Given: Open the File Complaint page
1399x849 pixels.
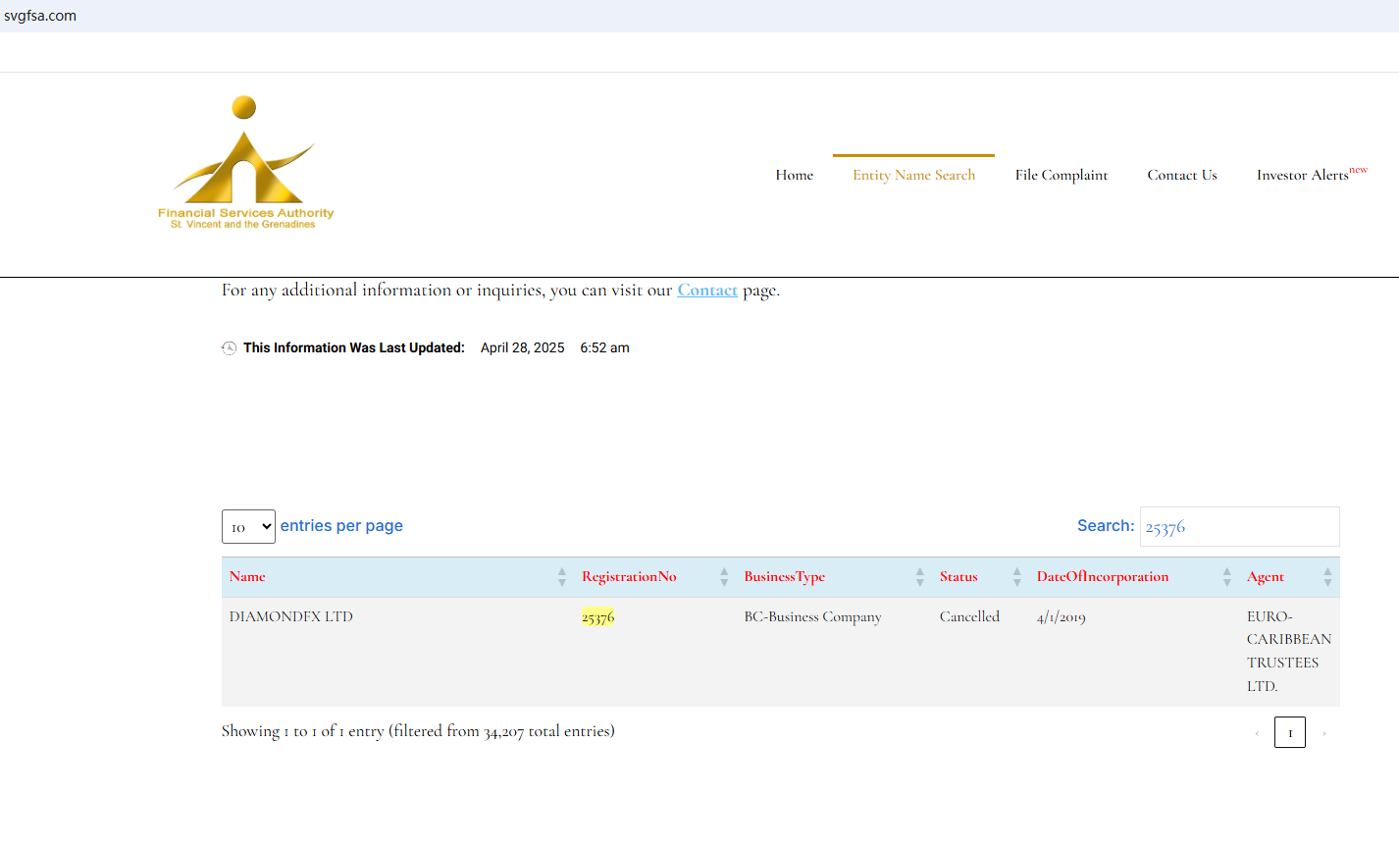Looking at the screenshot, I should [1061, 175].
